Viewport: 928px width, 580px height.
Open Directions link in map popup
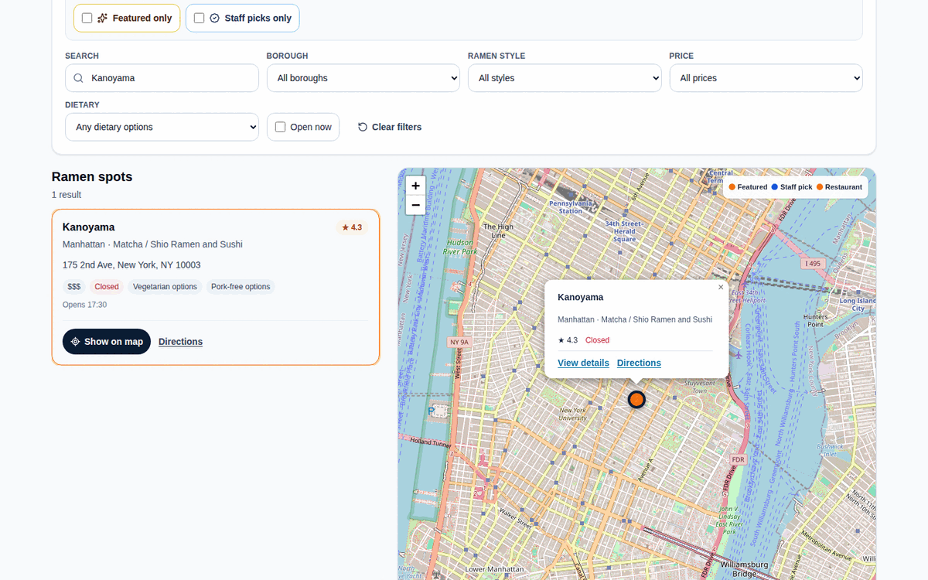click(x=639, y=363)
